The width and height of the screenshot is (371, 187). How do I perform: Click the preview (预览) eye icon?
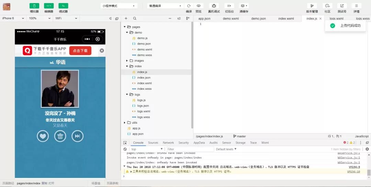(x=199, y=6)
